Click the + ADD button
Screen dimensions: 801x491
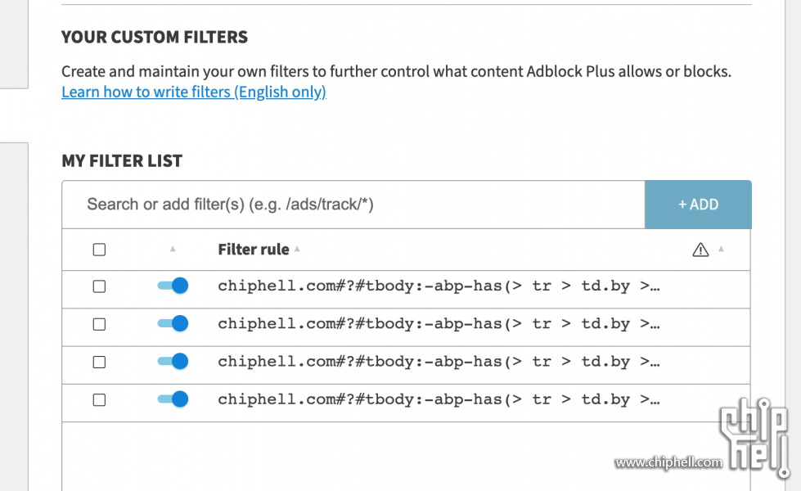698,205
